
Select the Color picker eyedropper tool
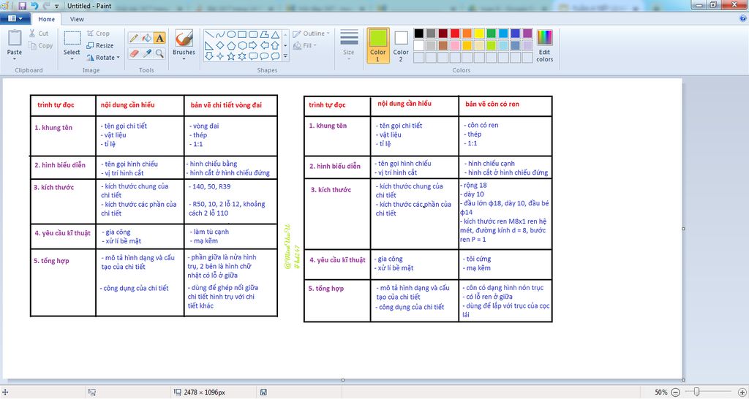[147, 53]
